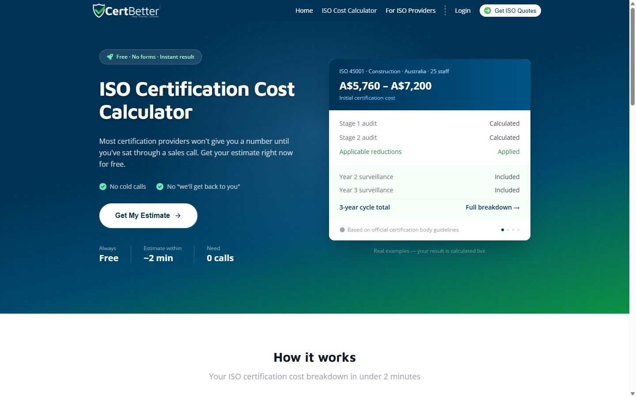Click the page scrollbar down arrow
The image size is (636, 397).
632,393
